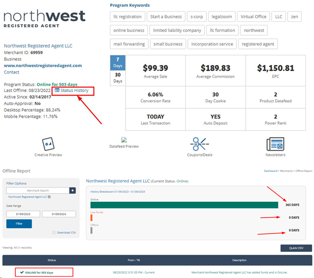Tick the Download CSV checkbox
Viewport: 314px width, 278px height.
pos(54,233)
